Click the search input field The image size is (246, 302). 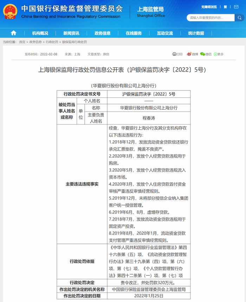211,18
